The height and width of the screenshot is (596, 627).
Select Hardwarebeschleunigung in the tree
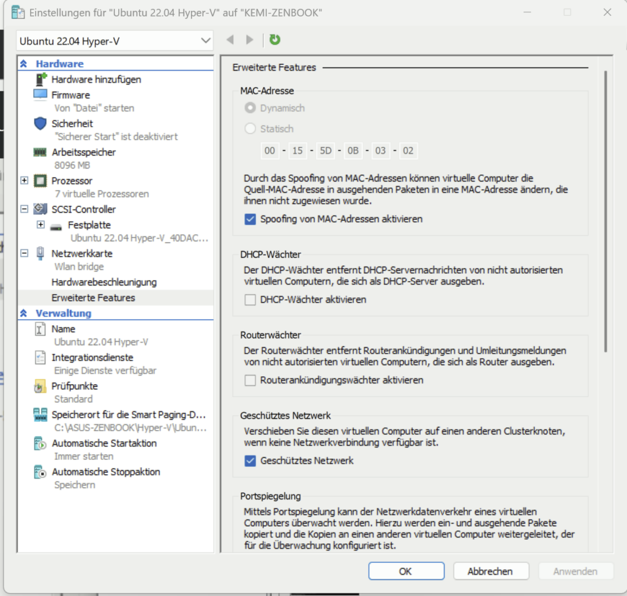104,282
